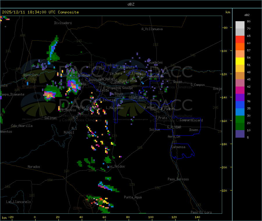Image resolution: width=262 pixels, height=221 pixels.
Task: Click the Lag.Llancanelo label
Action: pyautogui.click(x=19, y=202)
